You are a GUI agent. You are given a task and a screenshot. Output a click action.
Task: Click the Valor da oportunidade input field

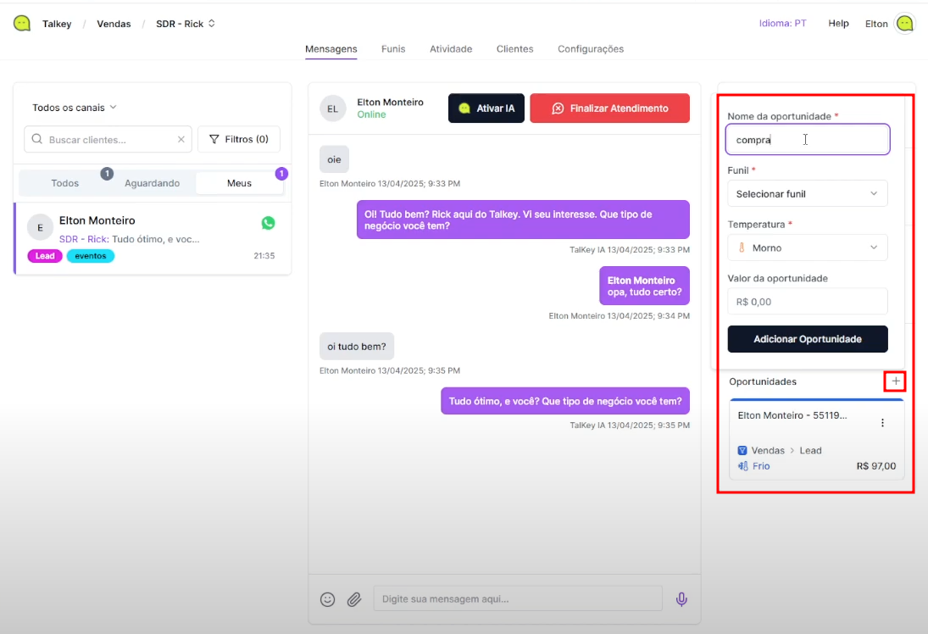point(807,302)
